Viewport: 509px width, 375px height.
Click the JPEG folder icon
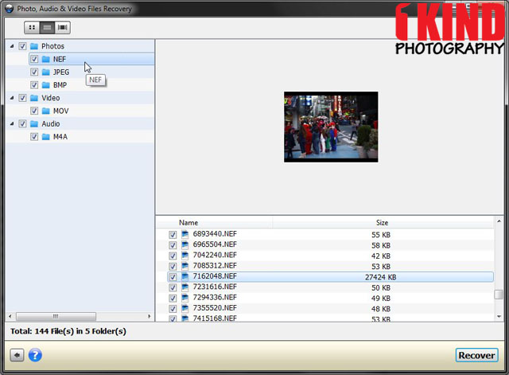click(x=46, y=72)
